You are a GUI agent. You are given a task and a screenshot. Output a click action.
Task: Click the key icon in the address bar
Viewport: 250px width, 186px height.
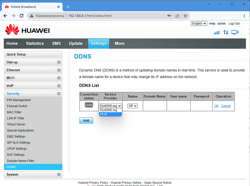point(169,15)
